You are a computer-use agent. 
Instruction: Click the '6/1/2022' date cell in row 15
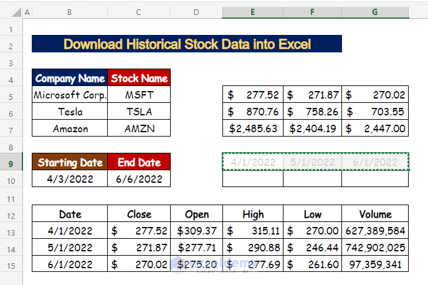pos(70,264)
